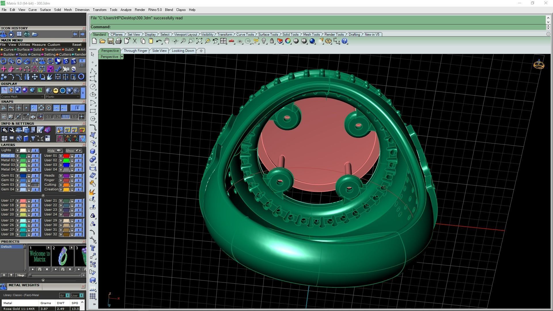Click the Hide button in Layers panel
Viewport: 553px width, 311px height.
click(x=55, y=151)
